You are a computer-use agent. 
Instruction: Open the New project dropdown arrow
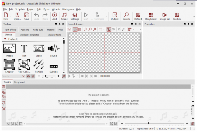pyautogui.click(x=11, y=16)
